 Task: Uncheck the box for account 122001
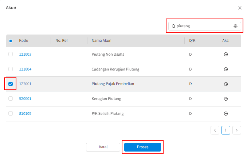[11, 84]
